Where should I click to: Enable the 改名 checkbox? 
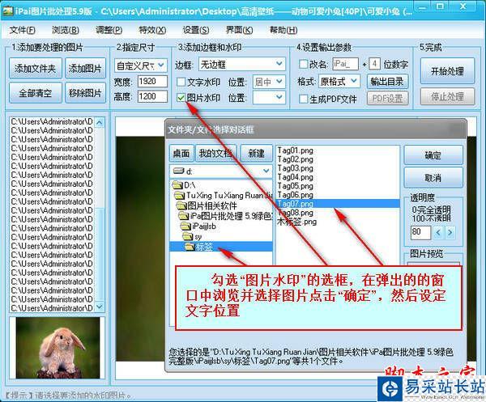pyautogui.click(x=303, y=65)
